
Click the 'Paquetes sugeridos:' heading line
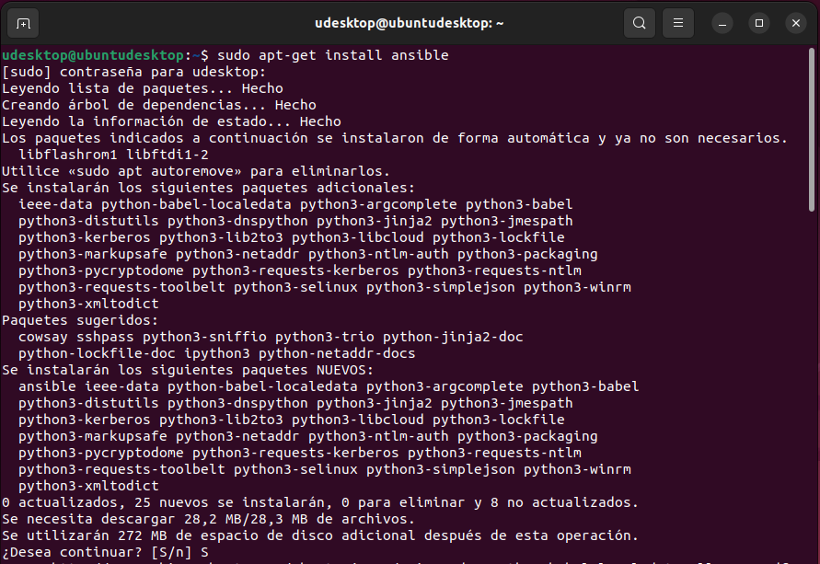[x=80, y=320]
